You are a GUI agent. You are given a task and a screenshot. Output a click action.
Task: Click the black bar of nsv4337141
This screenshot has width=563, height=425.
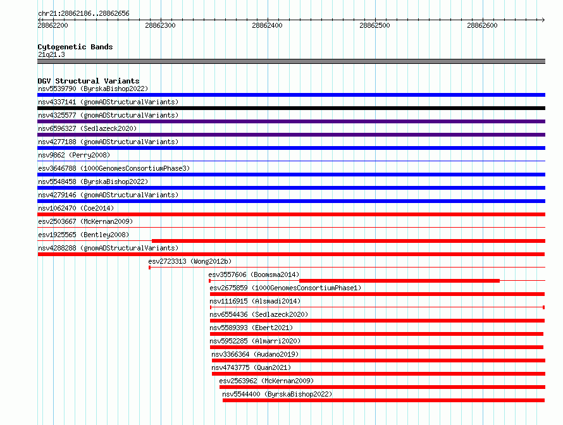[291, 108]
